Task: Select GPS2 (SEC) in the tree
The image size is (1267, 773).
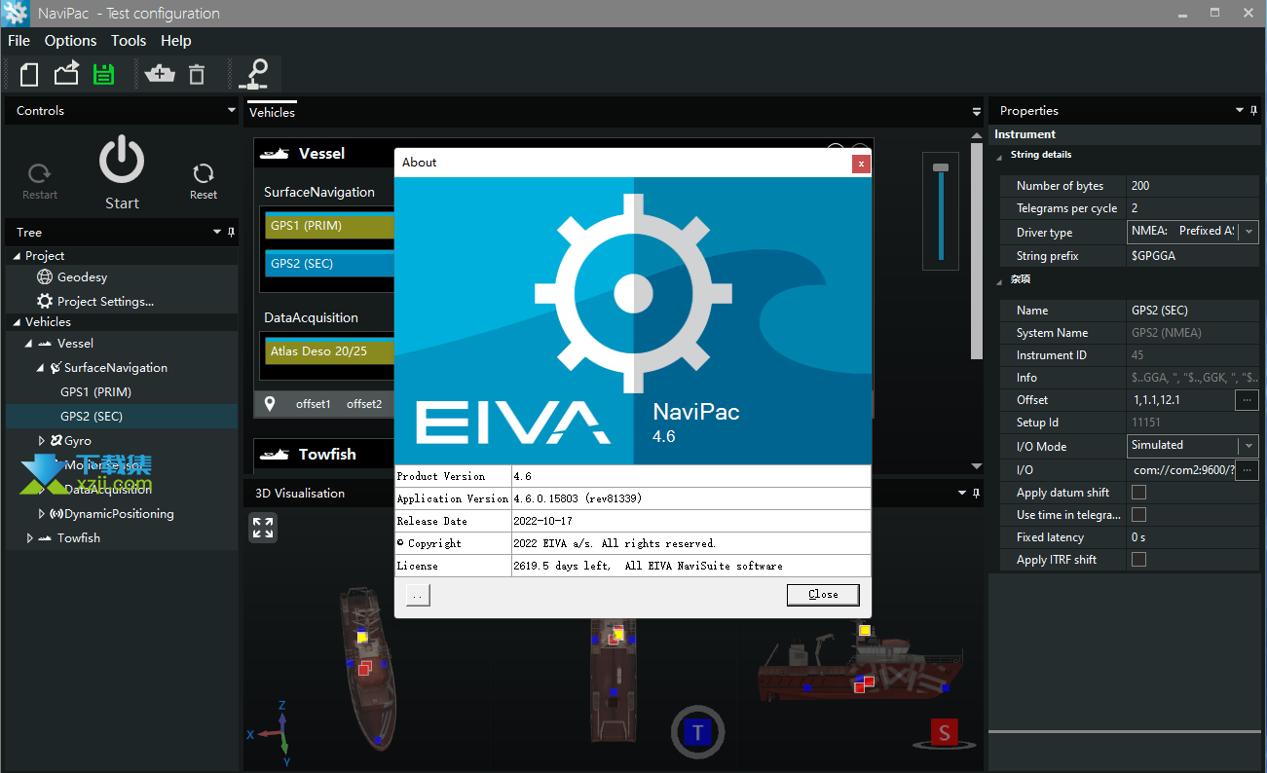Action: [92, 417]
